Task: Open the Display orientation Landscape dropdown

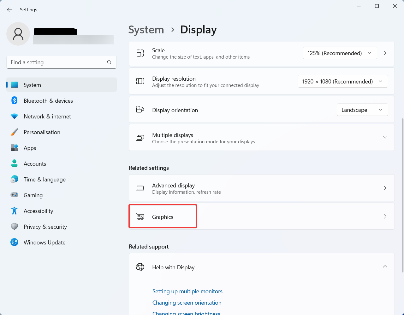Action: [x=362, y=110]
